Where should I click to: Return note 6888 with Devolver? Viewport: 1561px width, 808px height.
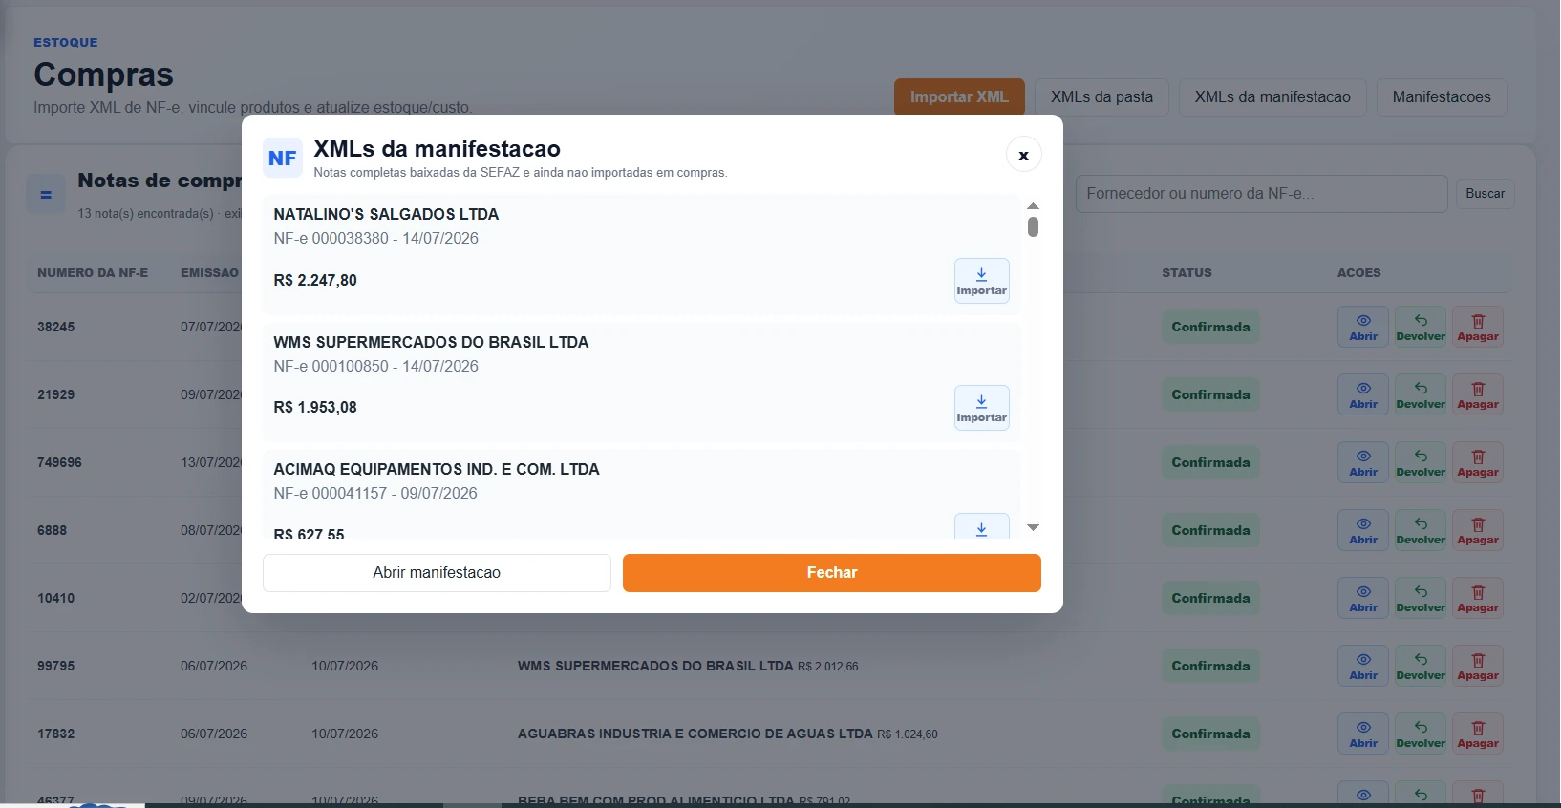click(1421, 530)
